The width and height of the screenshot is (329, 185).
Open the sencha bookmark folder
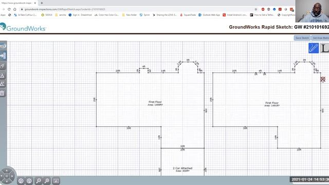tap(61, 15)
